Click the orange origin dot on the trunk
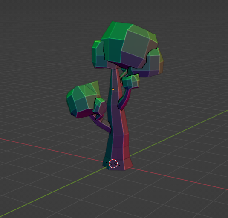 tap(113, 89)
